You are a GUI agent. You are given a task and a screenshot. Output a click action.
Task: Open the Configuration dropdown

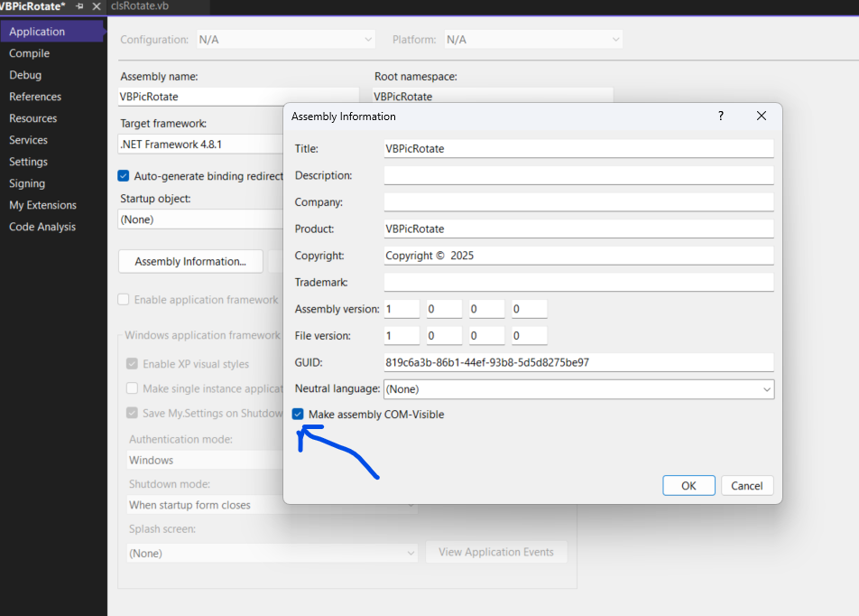coord(285,40)
